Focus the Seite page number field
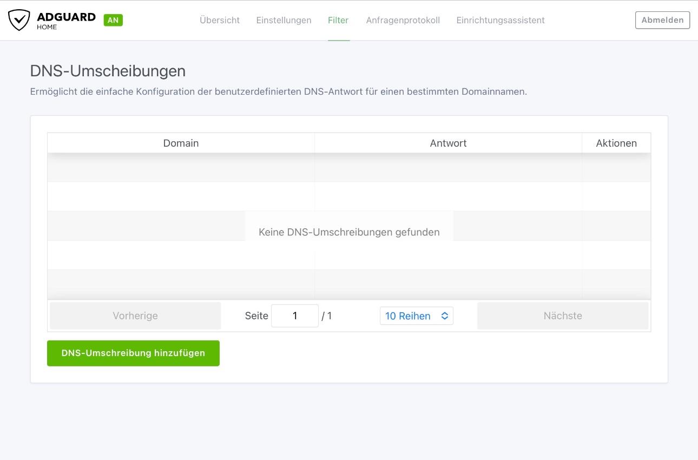Screen dimensions: 698x460 (295, 316)
